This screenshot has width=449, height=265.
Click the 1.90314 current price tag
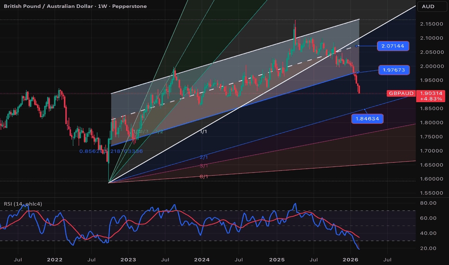click(x=428, y=93)
